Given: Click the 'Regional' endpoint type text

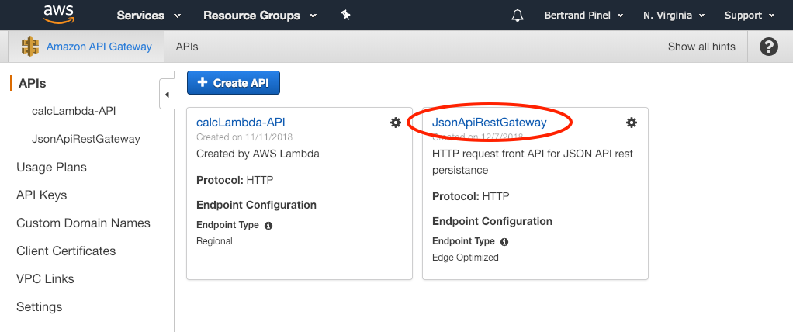Looking at the screenshot, I should (214, 241).
